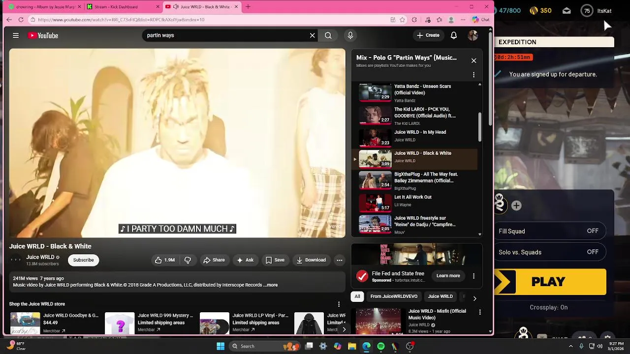Select the All filter chip
The image size is (630, 354).
357,296
